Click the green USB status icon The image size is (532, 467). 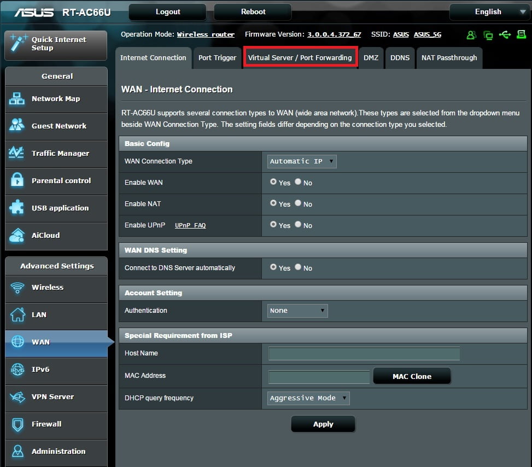point(505,34)
